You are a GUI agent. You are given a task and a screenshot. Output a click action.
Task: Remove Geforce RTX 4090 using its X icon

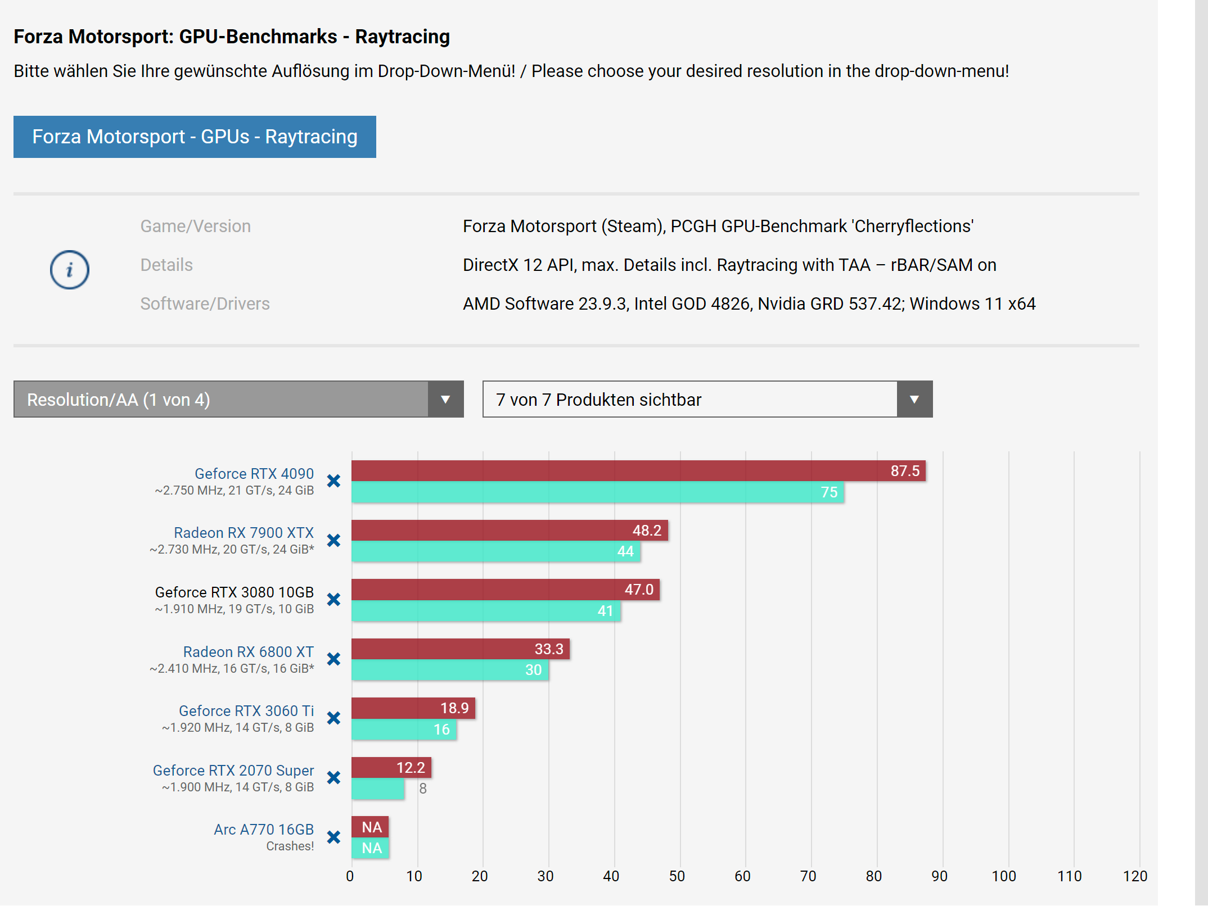tap(333, 481)
